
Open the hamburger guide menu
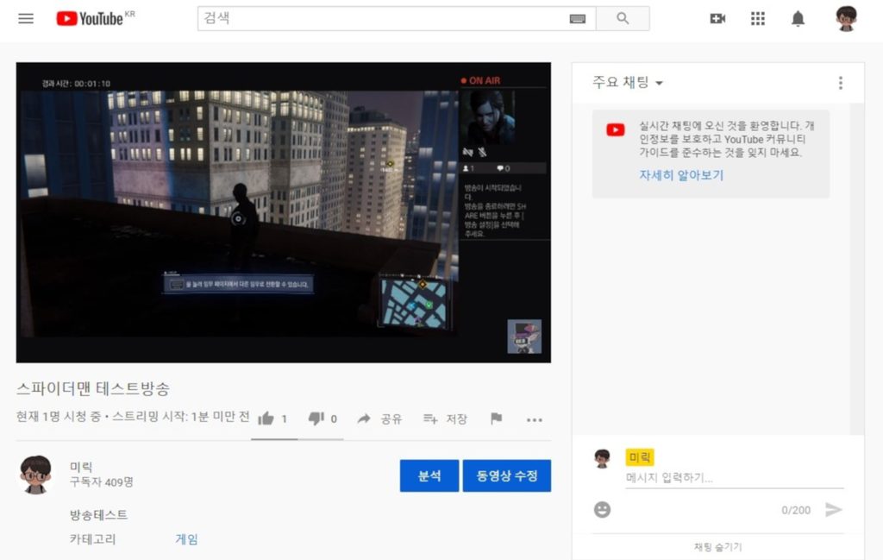(x=26, y=19)
